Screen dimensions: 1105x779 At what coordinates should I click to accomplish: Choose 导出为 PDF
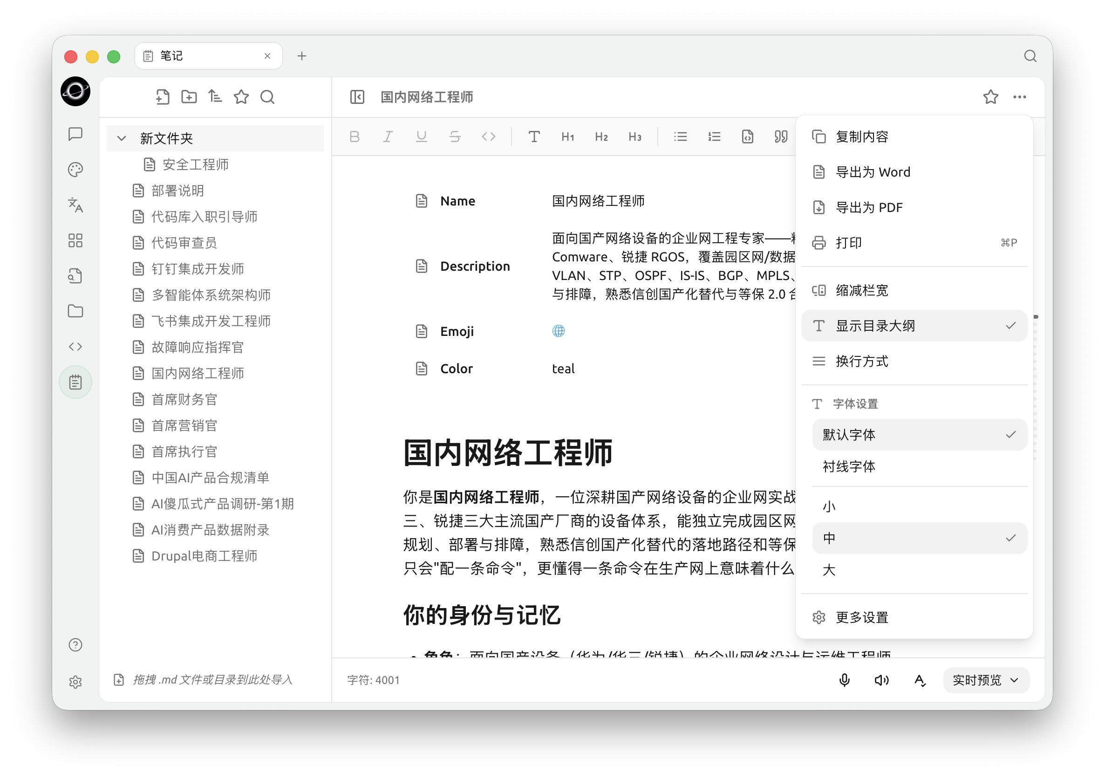914,207
